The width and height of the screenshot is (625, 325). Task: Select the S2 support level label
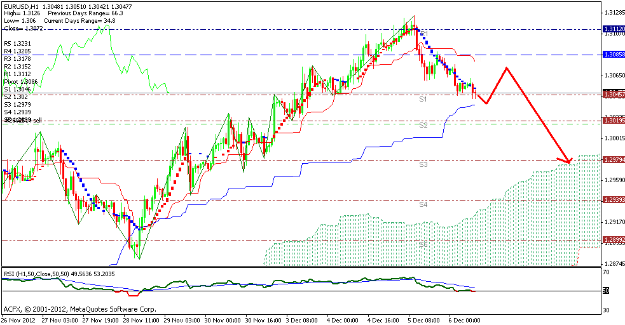pyautogui.click(x=422, y=126)
